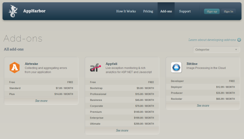The height and width of the screenshot is (139, 244).
Task: Click the Add-ons page heading
Action: 23,38
